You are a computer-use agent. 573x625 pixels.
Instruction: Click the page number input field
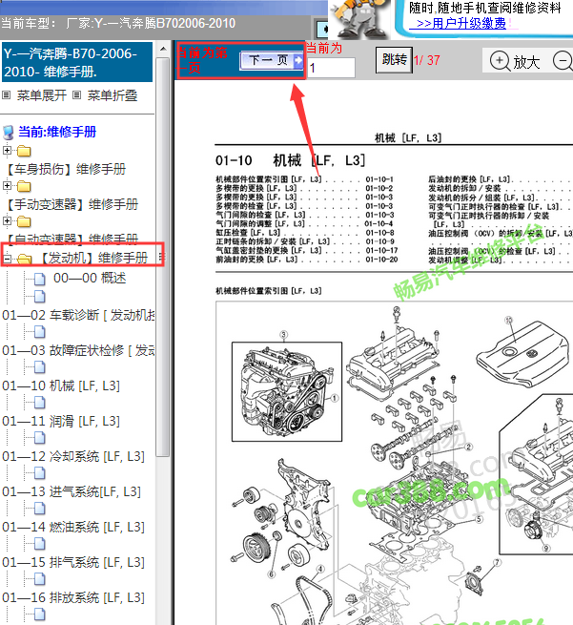tap(331, 68)
